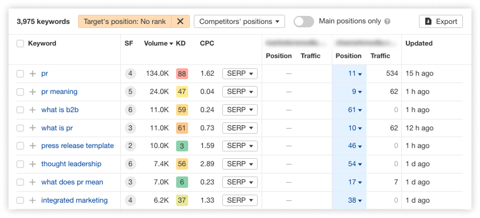Click the Updated column header

(419, 43)
